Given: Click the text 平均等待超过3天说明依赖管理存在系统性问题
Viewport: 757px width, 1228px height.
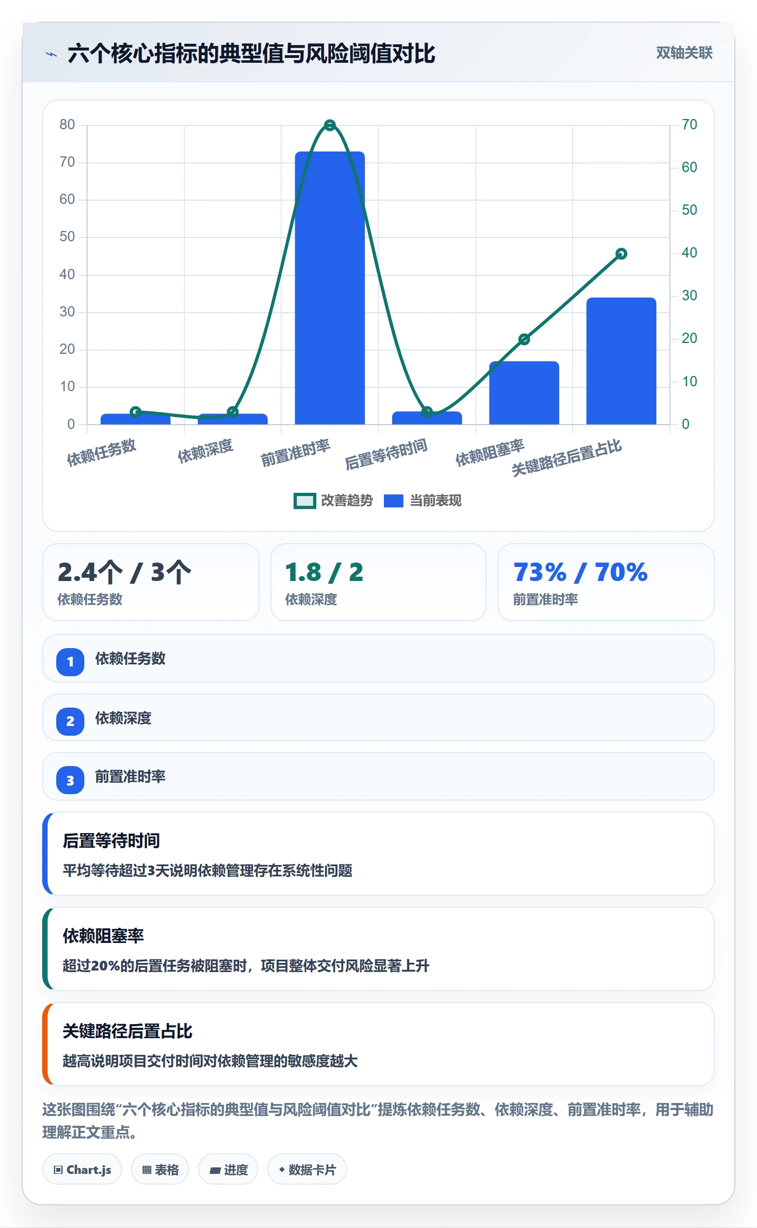Looking at the screenshot, I should click(208, 870).
